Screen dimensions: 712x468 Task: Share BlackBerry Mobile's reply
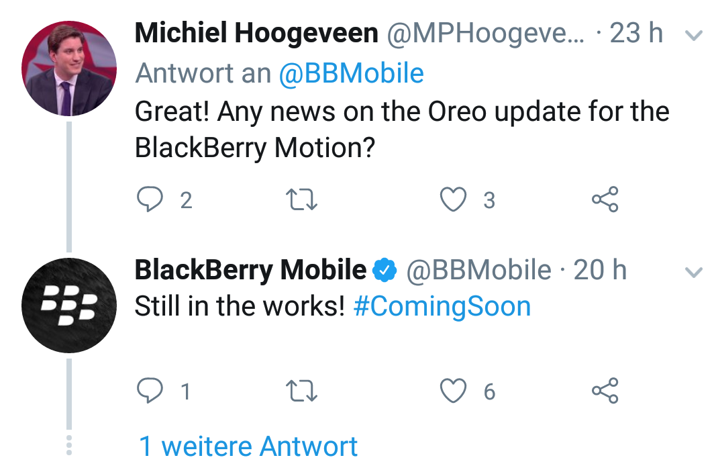pos(605,391)
